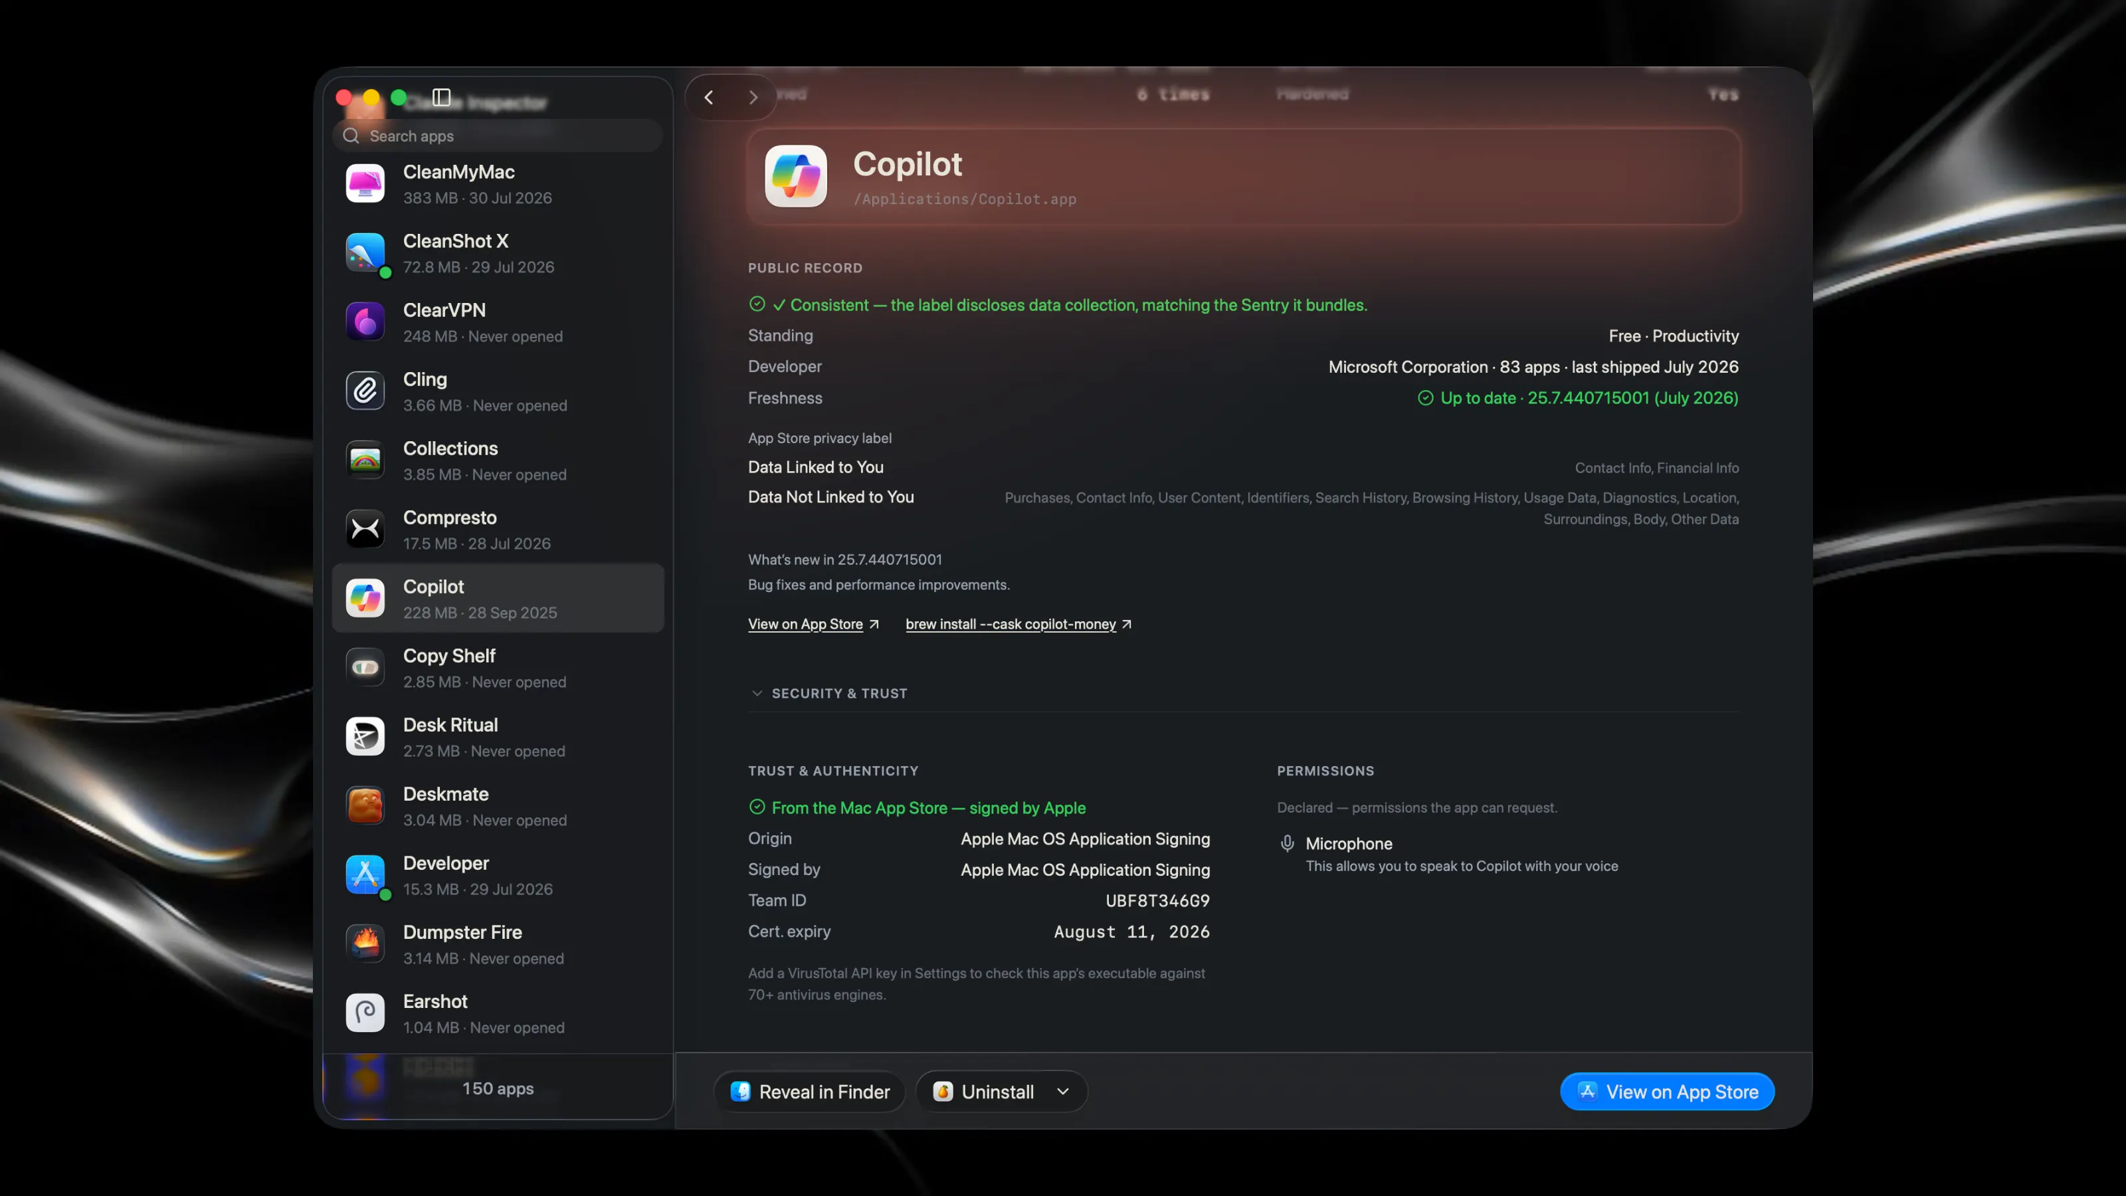Image resolution: width=2126 pixels, height=1196 pixels.
Task: Click the Compresto app icon
Action: (365, 530)
